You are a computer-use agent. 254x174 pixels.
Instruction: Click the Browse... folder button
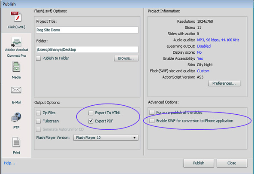(126, 58)
